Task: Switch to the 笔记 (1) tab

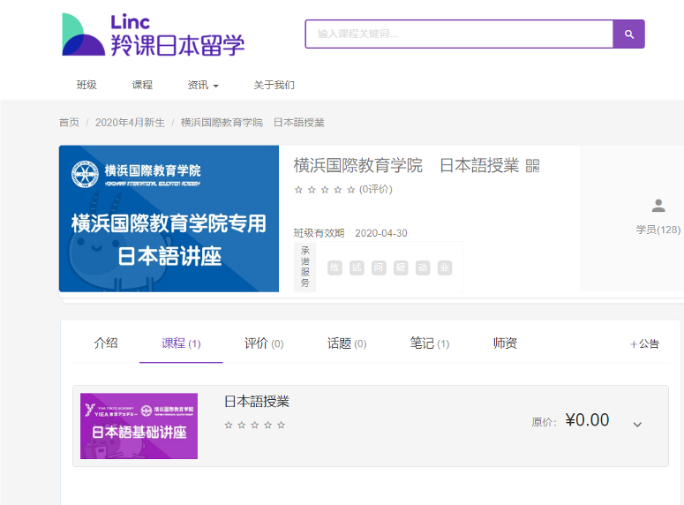Action: pos(430,343)
